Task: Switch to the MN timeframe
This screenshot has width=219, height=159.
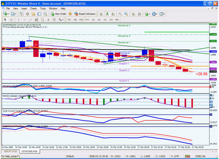Action: tap(117, 20)
